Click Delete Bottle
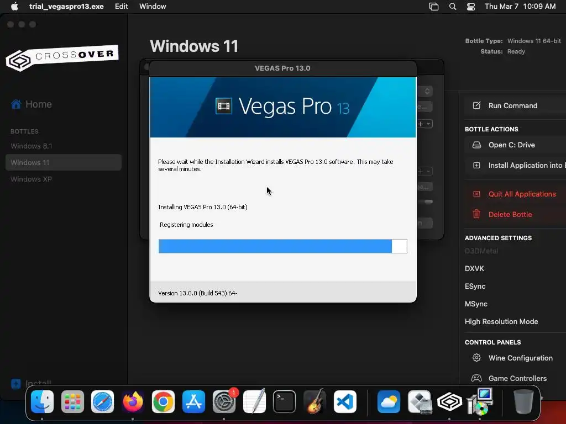Screen dimensions: 566x424 [515, 215]
